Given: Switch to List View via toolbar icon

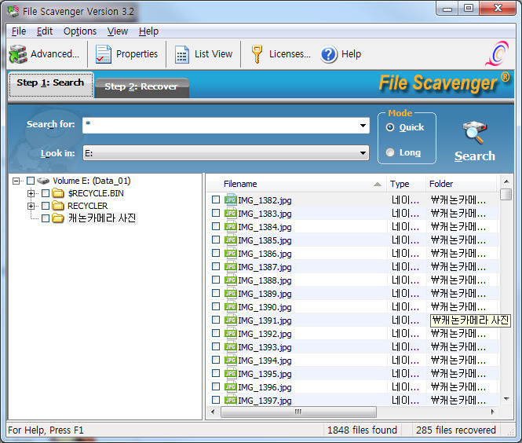Looking at the screenshot, I should click(x=182, y=55).
